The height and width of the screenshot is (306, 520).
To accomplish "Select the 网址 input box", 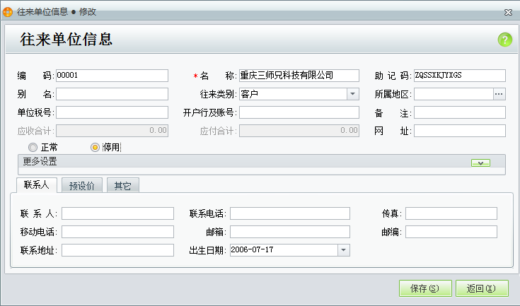I will (x=459, y=131).
